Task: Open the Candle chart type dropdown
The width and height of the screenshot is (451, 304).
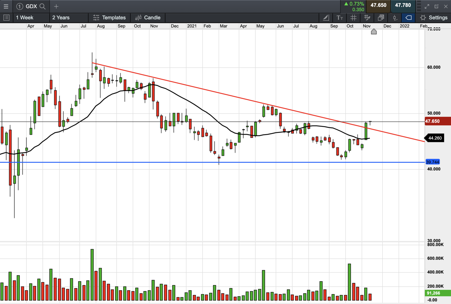Action: point(148,17)
